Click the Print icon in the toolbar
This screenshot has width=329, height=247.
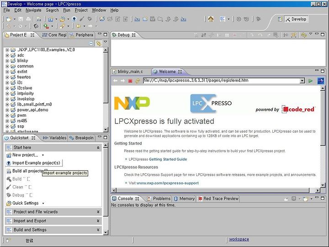point(28,19)
